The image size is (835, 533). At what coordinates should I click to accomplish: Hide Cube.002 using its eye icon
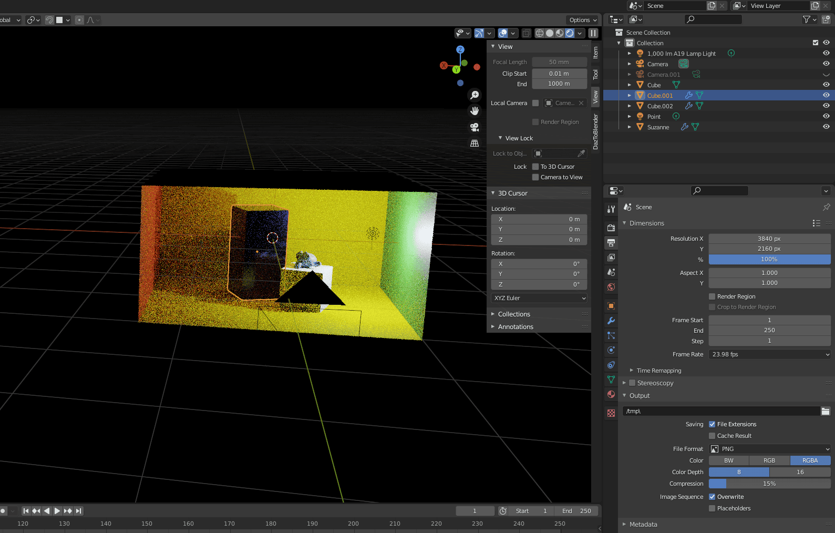(826, 106)
